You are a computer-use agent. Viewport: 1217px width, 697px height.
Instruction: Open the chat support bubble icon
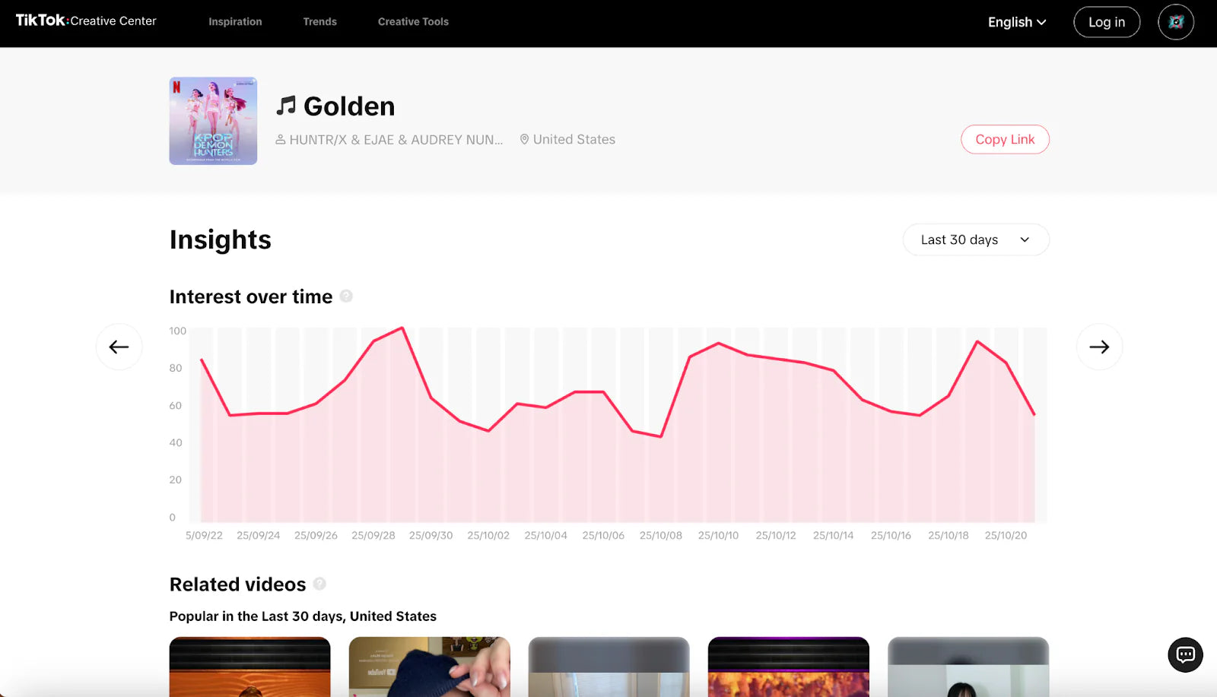[1185, 654]
